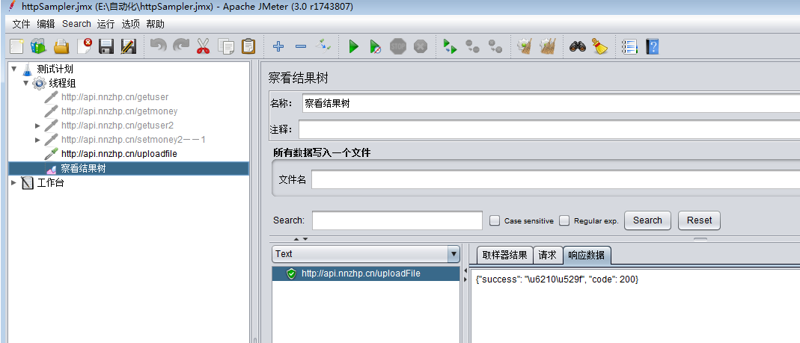Image resolution: width=800 pixels, height=343 pixels.
Task: Click the results split pane up arrow
Action: (297, 238)
